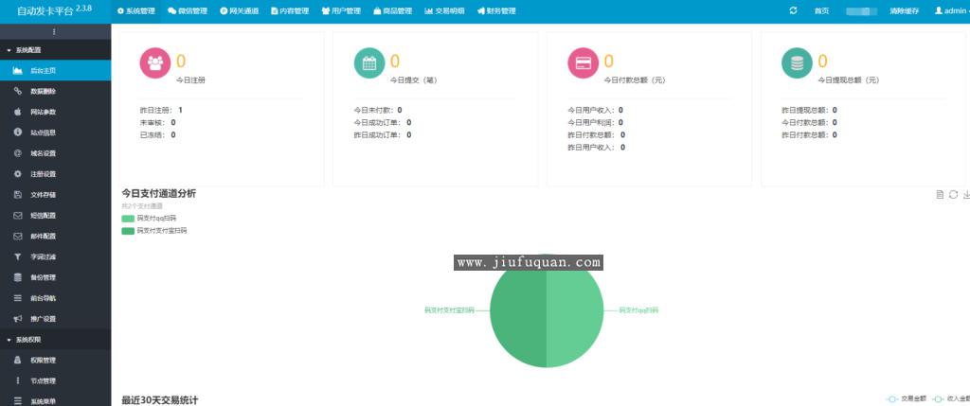The image size is (970, 406).
Task: Open the 用户管理 top menu
Action: point(341,11)
